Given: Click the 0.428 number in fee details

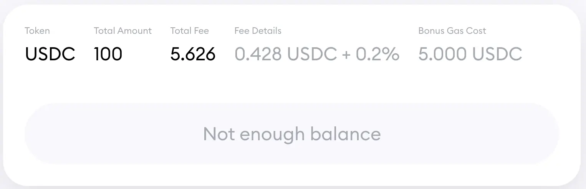Looking at the screenshot, I should (258, 54).
